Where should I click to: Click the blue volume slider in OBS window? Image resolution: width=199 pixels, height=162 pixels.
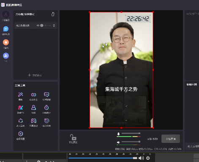pyautogui.click(x=103, y=158)
